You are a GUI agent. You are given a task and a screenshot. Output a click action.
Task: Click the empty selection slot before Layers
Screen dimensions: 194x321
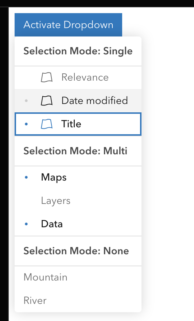coord(26,201)
